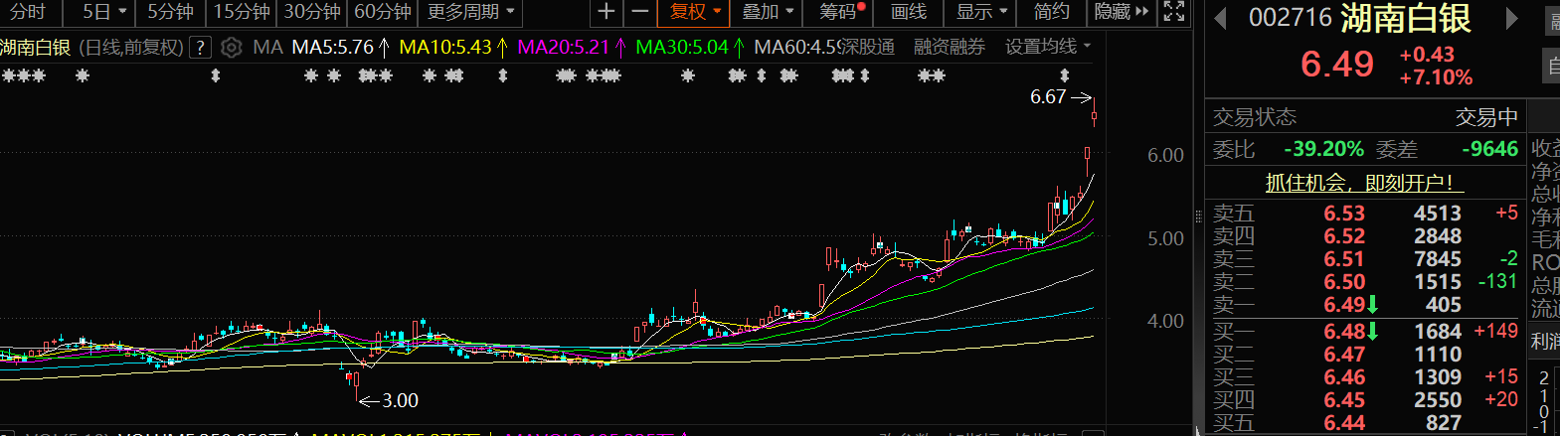Click 买二 price 6.47
The height and width of the screenshot is (436, 1560).
[1344, 355]
